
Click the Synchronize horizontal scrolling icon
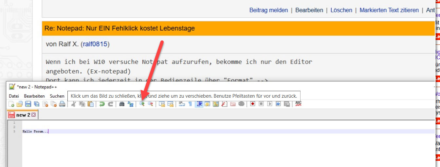point(170,104)
